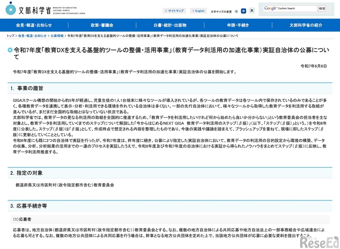Viewport: 340px width, 249px height.
Task: Open the 申請・手続き menu
Action: [x=238, y=25]
